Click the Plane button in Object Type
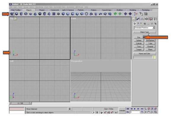This screenshot has height=117, width=173. tap(150, 50)
